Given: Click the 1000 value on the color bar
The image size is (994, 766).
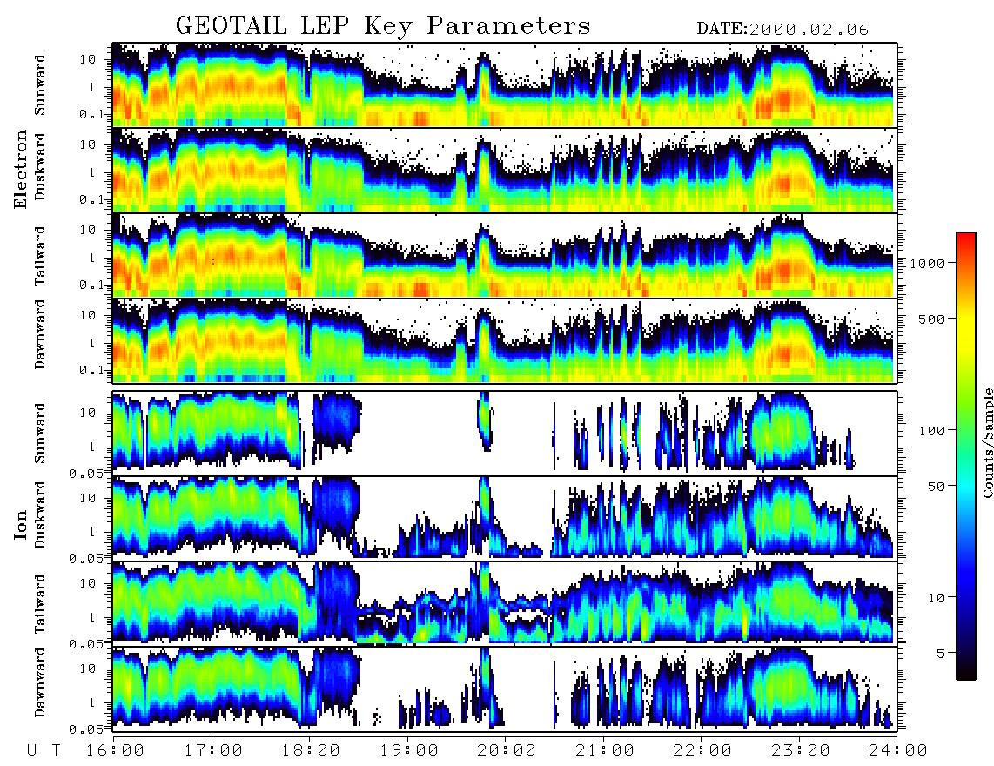Looking at the screenshot, I should coord(927,263).
